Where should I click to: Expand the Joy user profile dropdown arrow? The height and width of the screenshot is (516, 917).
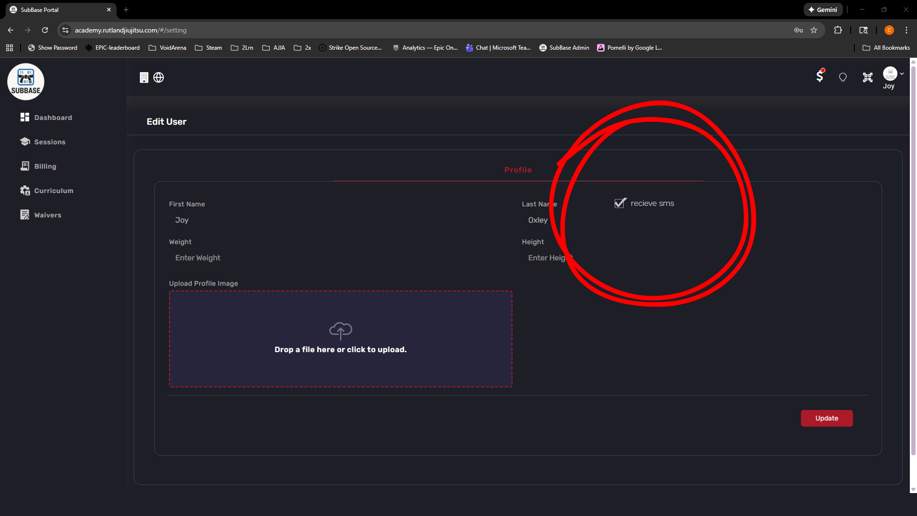click(902, 74)
